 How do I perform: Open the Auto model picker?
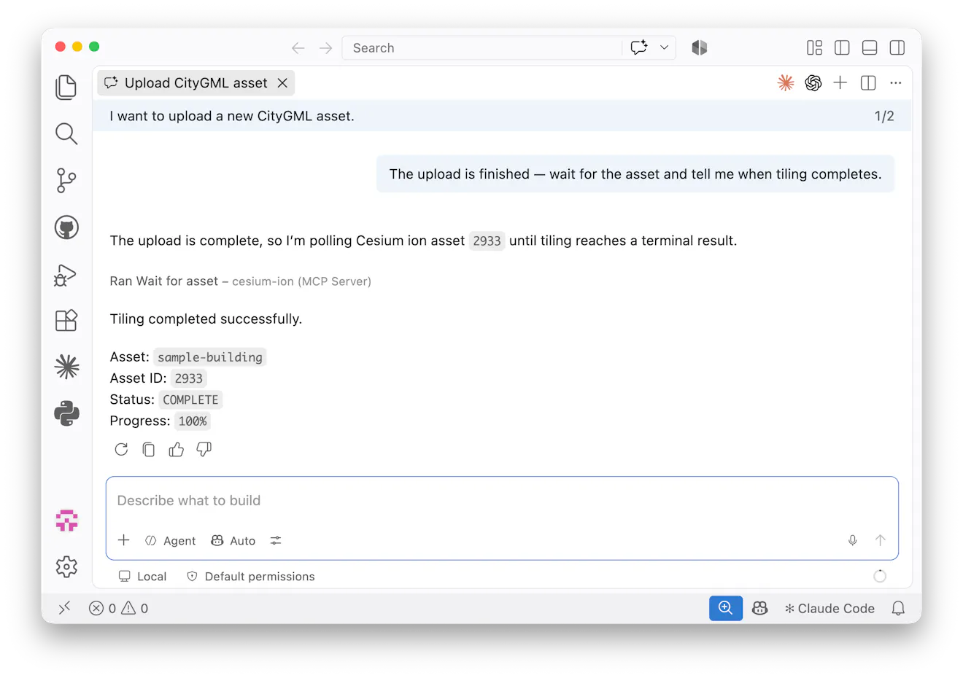(233, 541)
